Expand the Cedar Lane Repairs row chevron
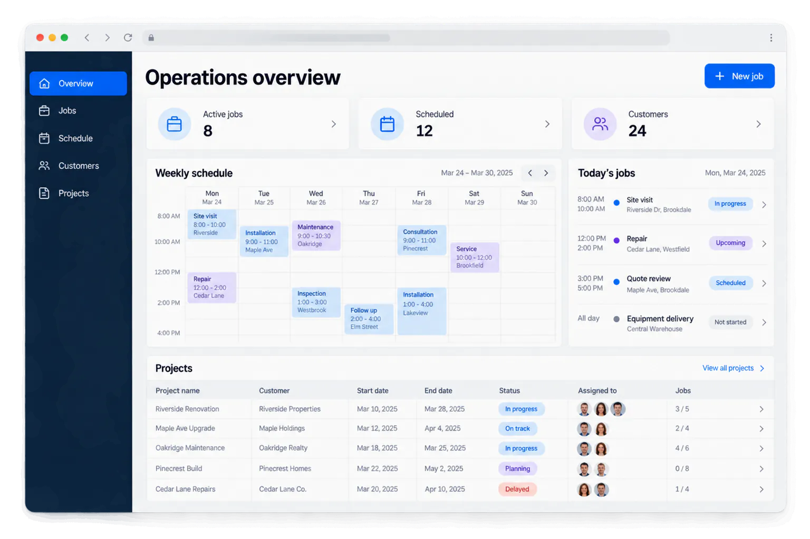 [761, 489]
